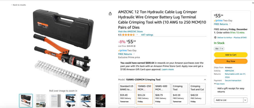Collapse the Model options section chevron
The image size is (254, 108).
click(x=205, y=80)
